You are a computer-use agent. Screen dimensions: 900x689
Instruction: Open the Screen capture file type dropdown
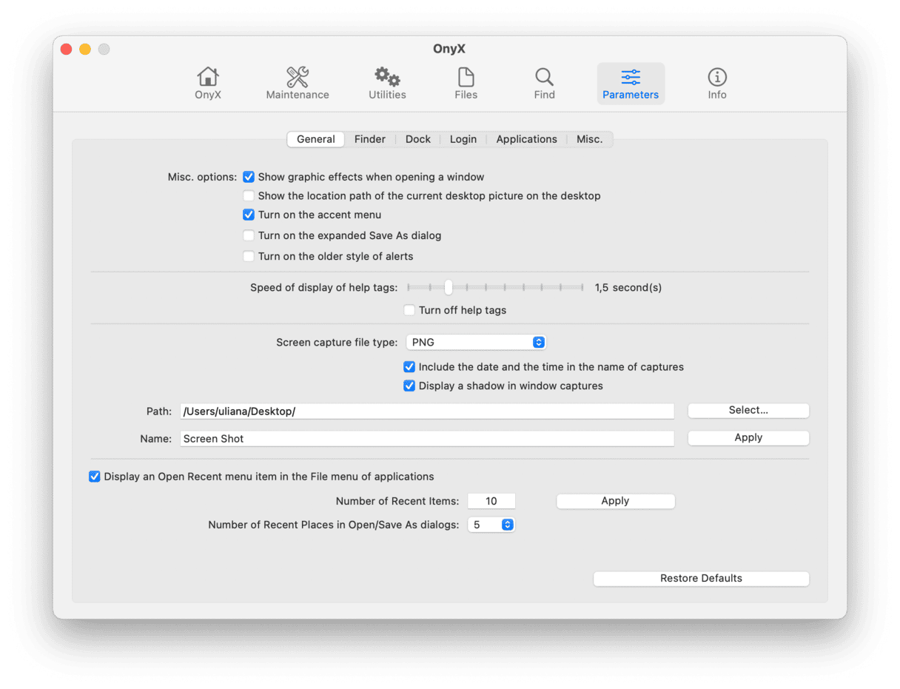coord(476,342)
